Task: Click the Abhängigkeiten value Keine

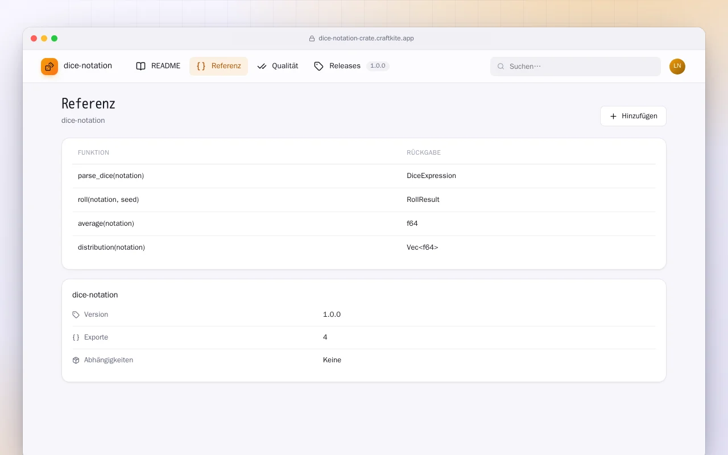Action: pyautogui.click(x=332, y=360)
